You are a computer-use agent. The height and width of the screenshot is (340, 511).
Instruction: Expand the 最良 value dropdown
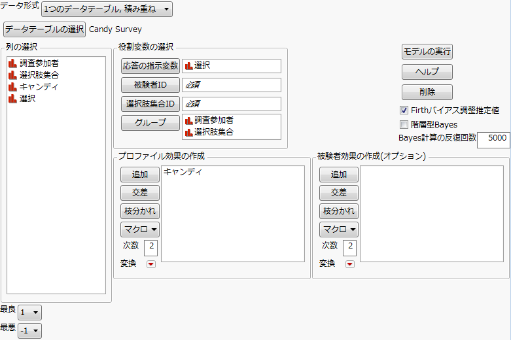(29, 313)
